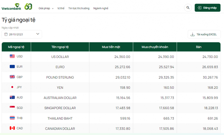
Task: Open the Ngành nghề menu
Action: pos(101,8)
